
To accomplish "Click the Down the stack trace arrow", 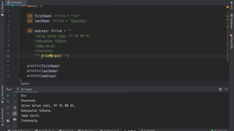I will 15,102.
